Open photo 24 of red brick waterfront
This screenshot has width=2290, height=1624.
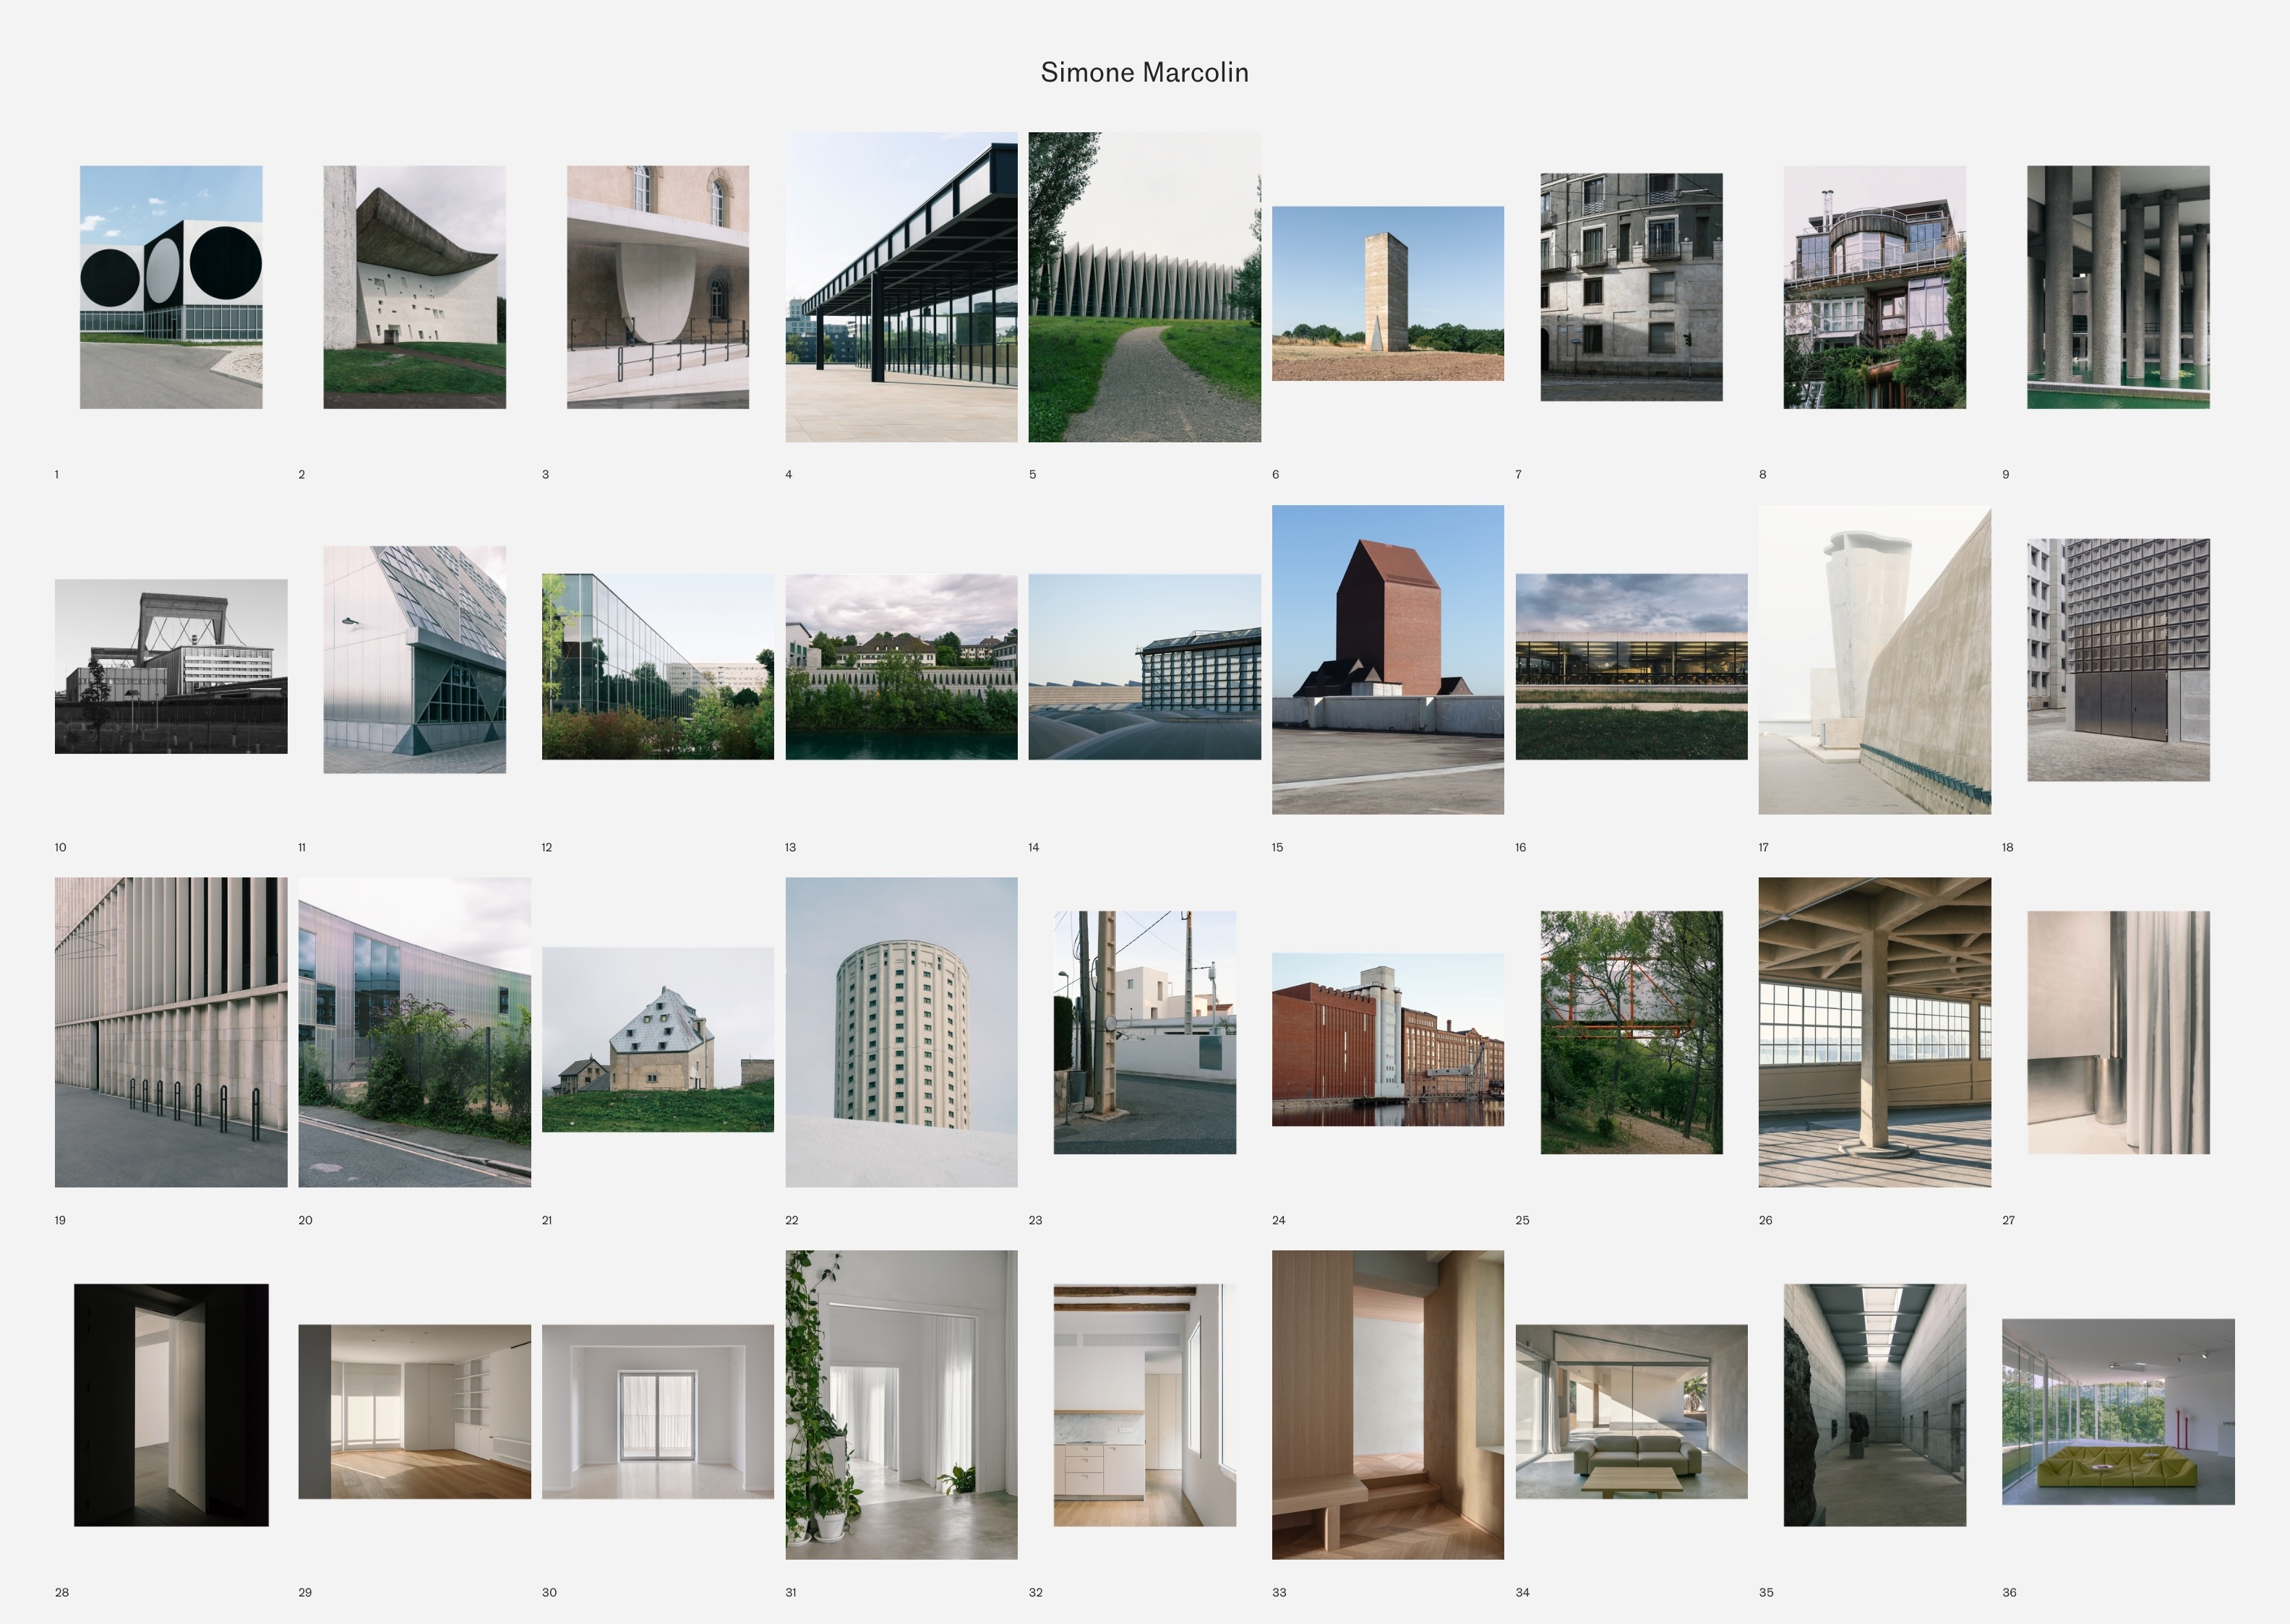(x=1387, y=1039)
